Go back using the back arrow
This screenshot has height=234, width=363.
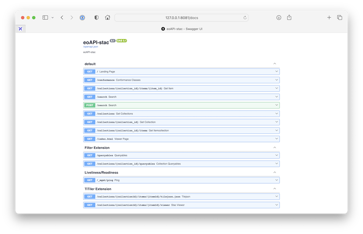click(x=62, y=17)
